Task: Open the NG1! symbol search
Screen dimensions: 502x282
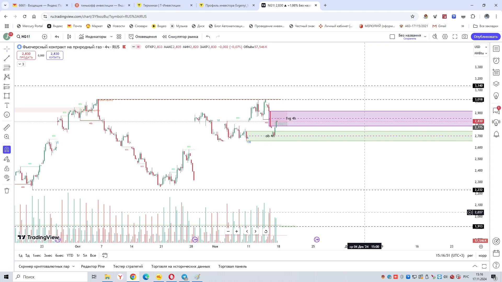Action: point(23,37)
